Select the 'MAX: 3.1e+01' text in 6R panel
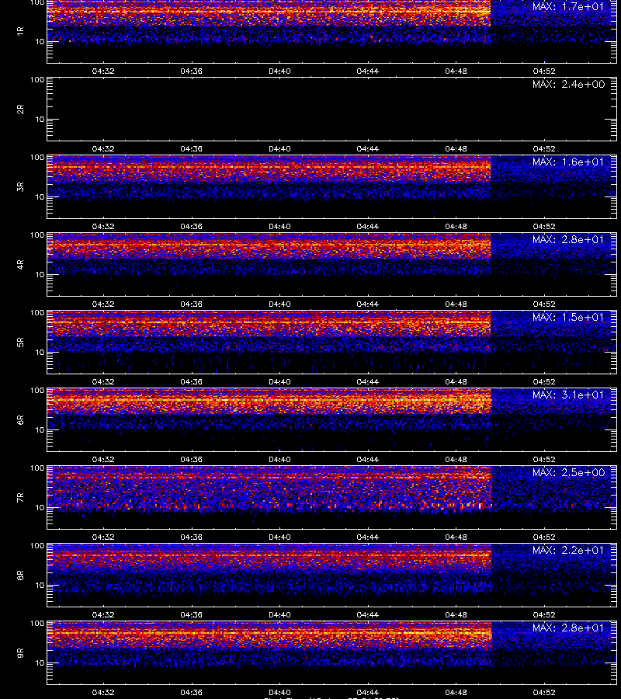Image resolution: width=621 pixels, height=699 pixels. 568,395
